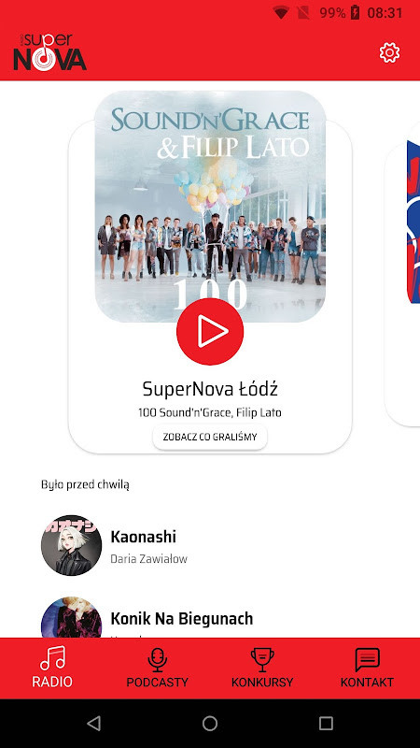
Task: Tap the battery indicator in status bar
Action: (x=356, y=12)
